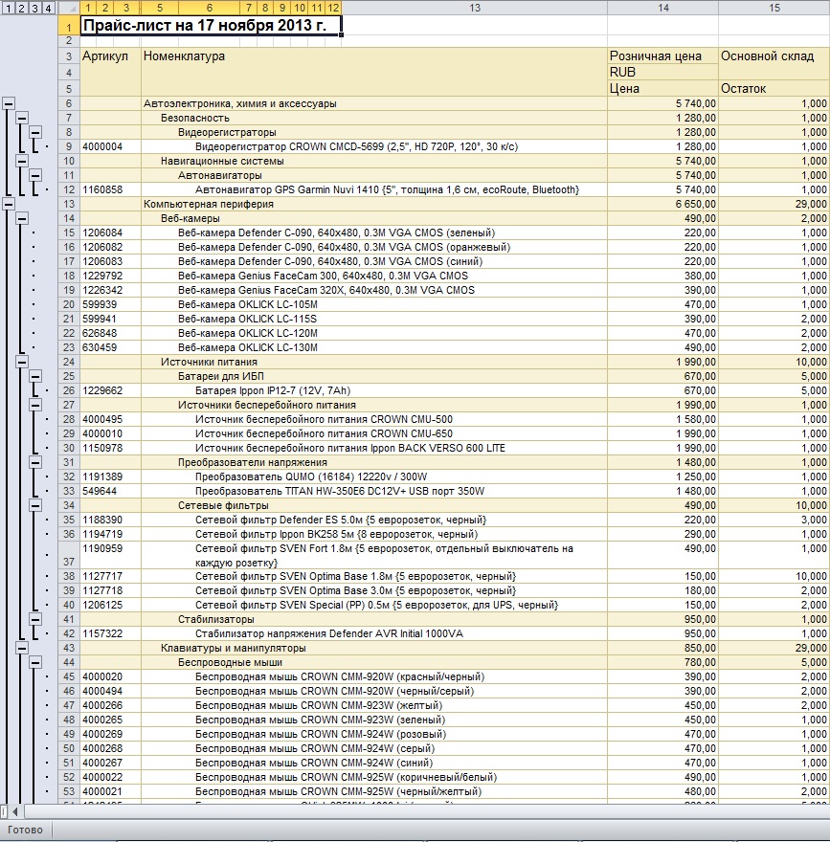Select Веб-камера Genius FaceCam 300 cell

point(374,276)
